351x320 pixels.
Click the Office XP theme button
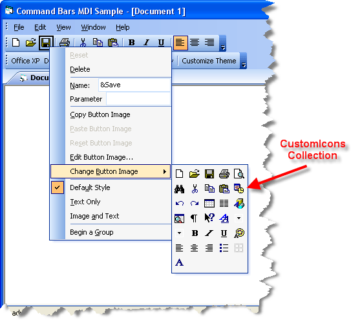click(25, 61)
